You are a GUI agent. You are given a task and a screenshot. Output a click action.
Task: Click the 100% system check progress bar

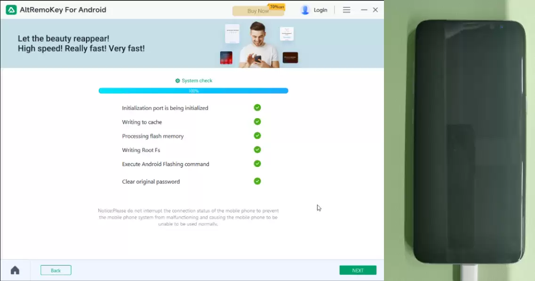point(193,91)
